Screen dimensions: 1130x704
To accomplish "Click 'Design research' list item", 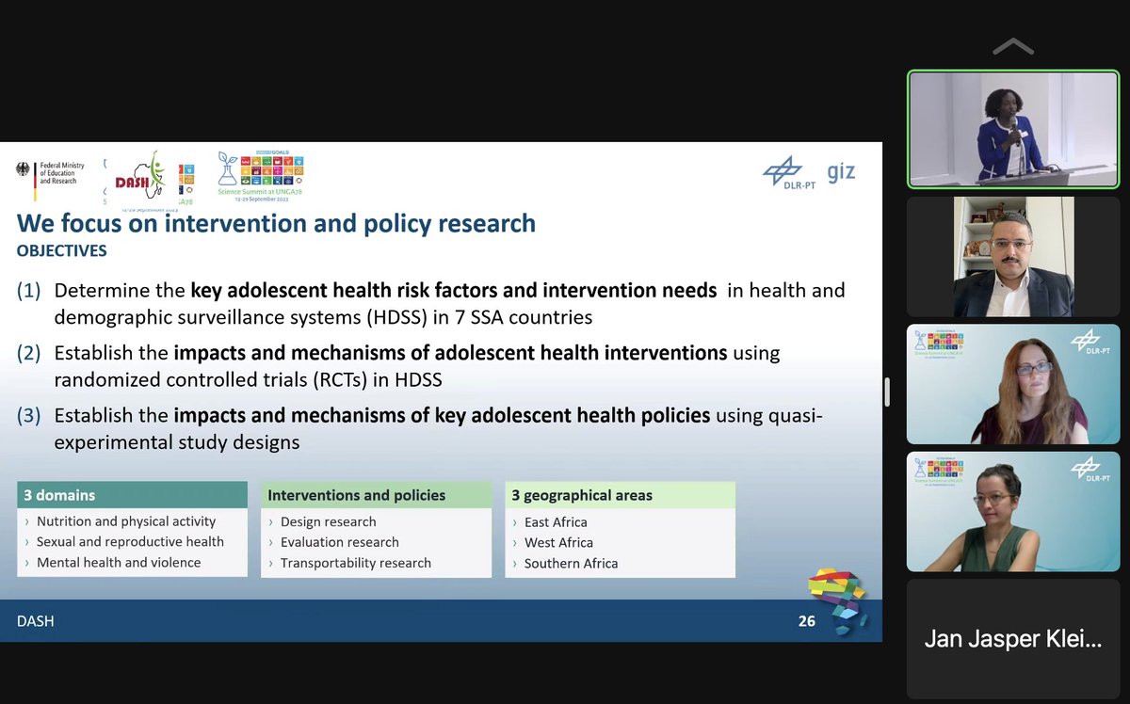I will (x=329, y=521).
